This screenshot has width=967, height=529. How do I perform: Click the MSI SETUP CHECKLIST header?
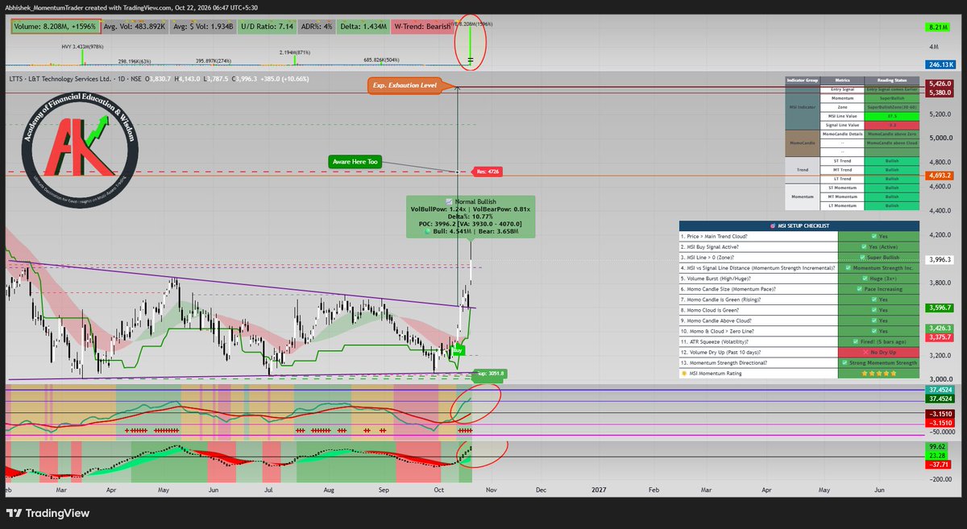799,225
